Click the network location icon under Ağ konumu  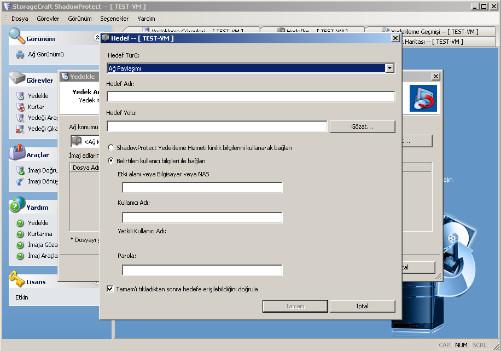[x=77, y=141]
